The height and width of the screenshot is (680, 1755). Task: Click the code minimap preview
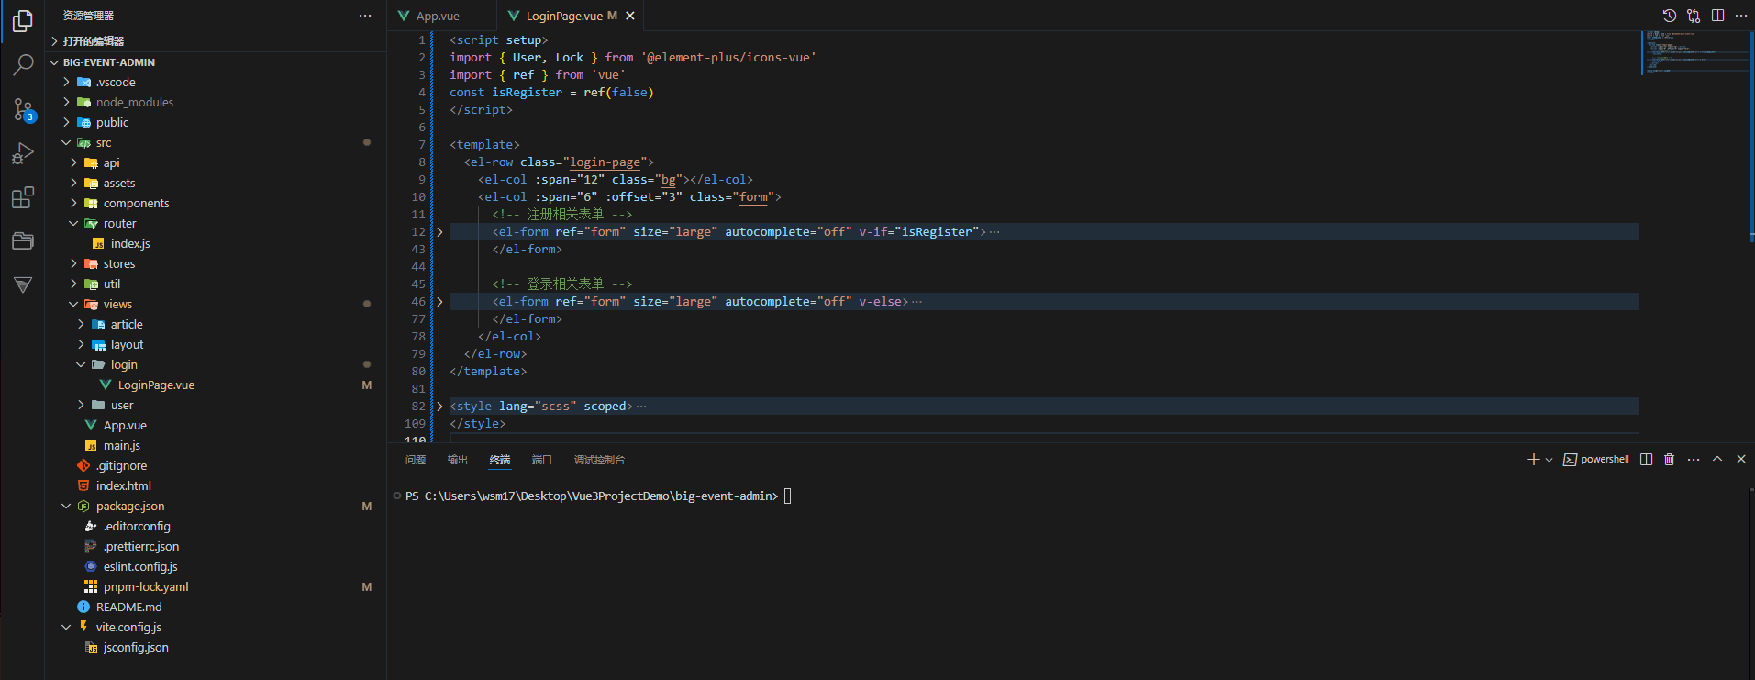1694,52
